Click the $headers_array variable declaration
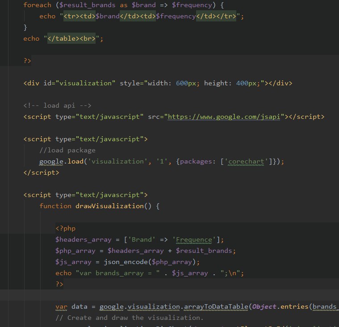Screen dimensions: 339x327 point(83,239)
